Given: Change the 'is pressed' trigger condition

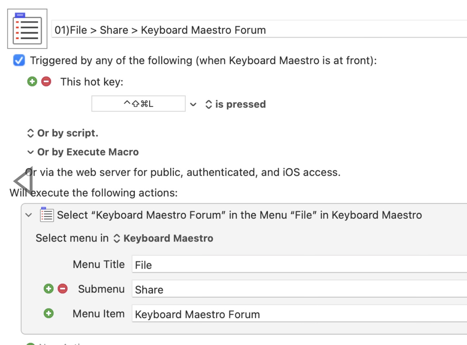Looking at the screenshot, I should point(235,105).
